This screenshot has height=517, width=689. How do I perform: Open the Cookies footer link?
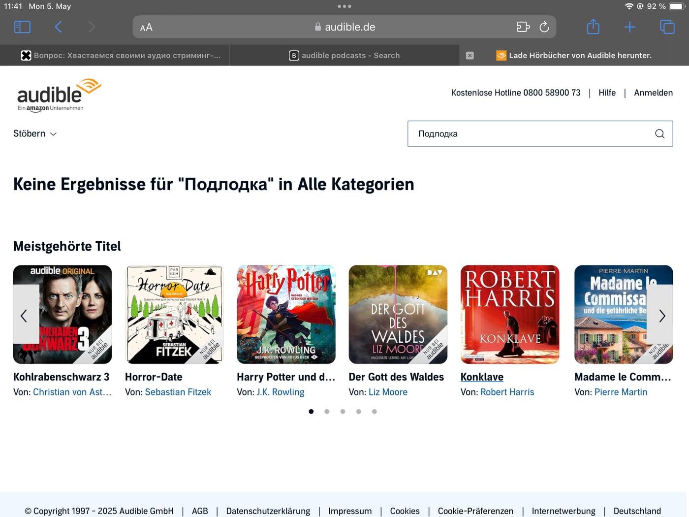point(405,511)
